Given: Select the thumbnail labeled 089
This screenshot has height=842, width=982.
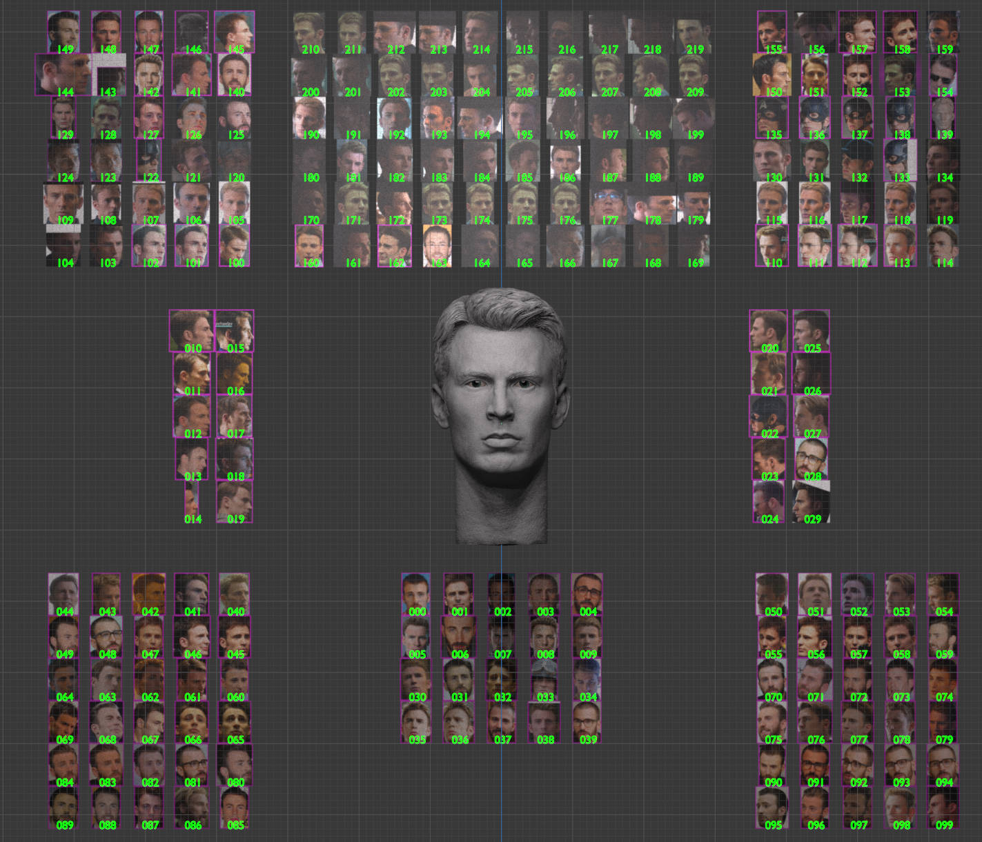Looking at the screenshot, I should 64,808.
